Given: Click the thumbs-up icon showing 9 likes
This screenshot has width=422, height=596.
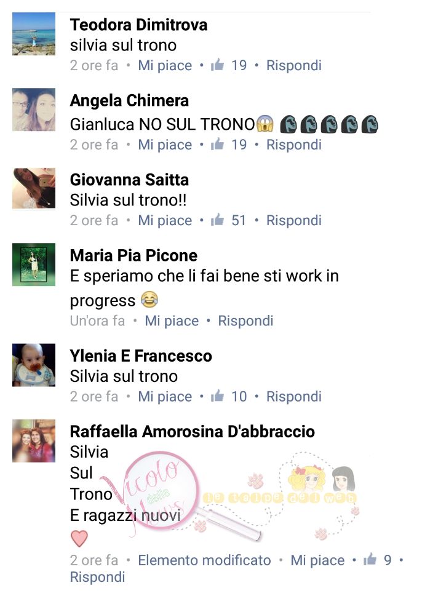Looking at the screenshot, I should (370, 560).
